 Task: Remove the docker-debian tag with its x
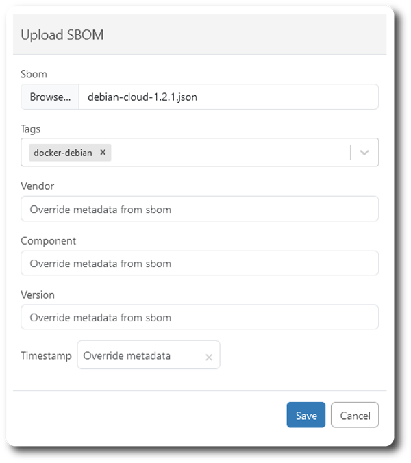pyautogui.click(x=103, y=152)
